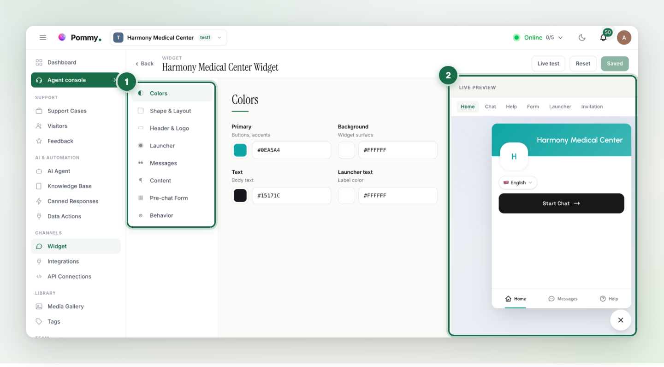The width and height of the screenshot is (664, 367).
Task: Click the Integrations plug icon
Action: coord(39,261)
